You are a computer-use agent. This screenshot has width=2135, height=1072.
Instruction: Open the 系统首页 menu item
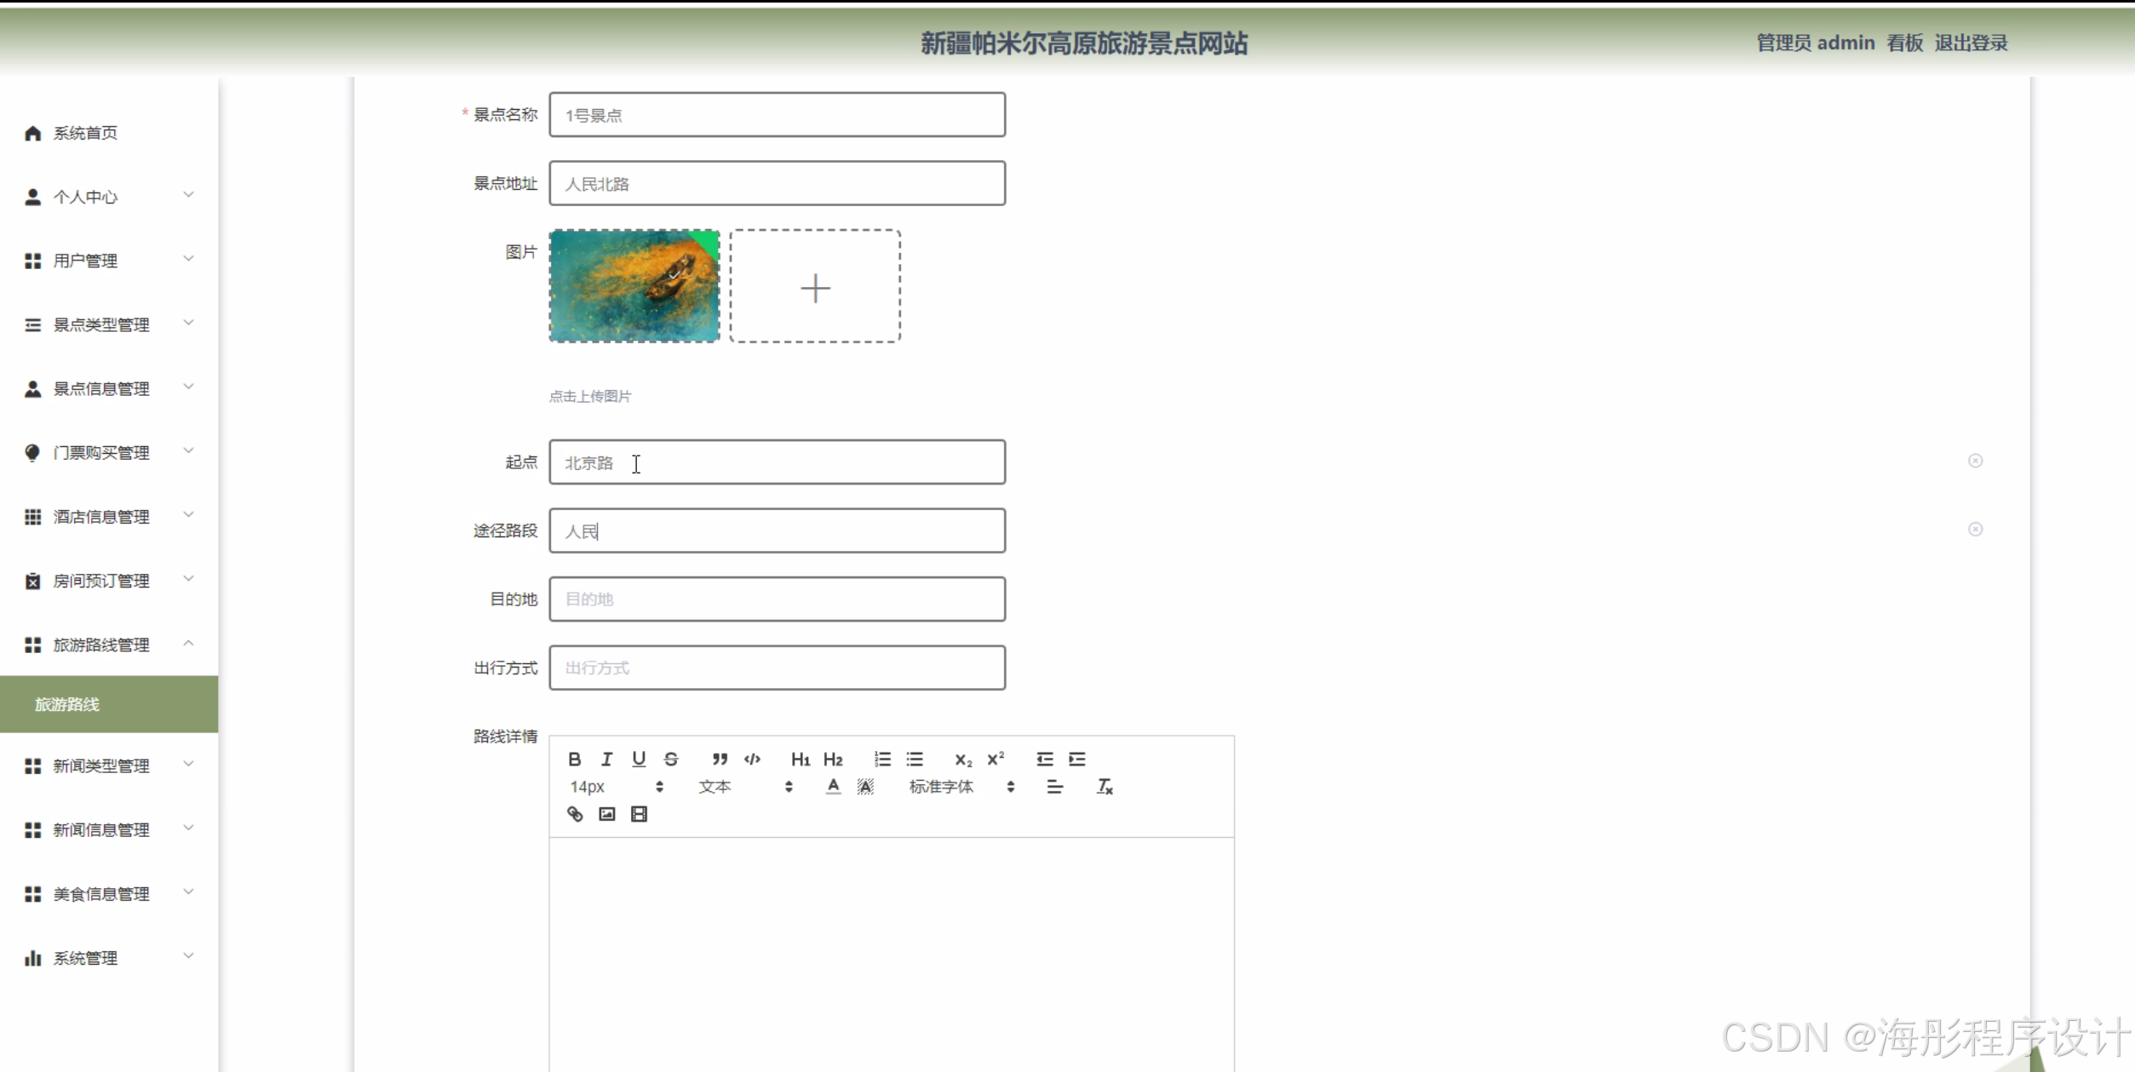point(85,133)
